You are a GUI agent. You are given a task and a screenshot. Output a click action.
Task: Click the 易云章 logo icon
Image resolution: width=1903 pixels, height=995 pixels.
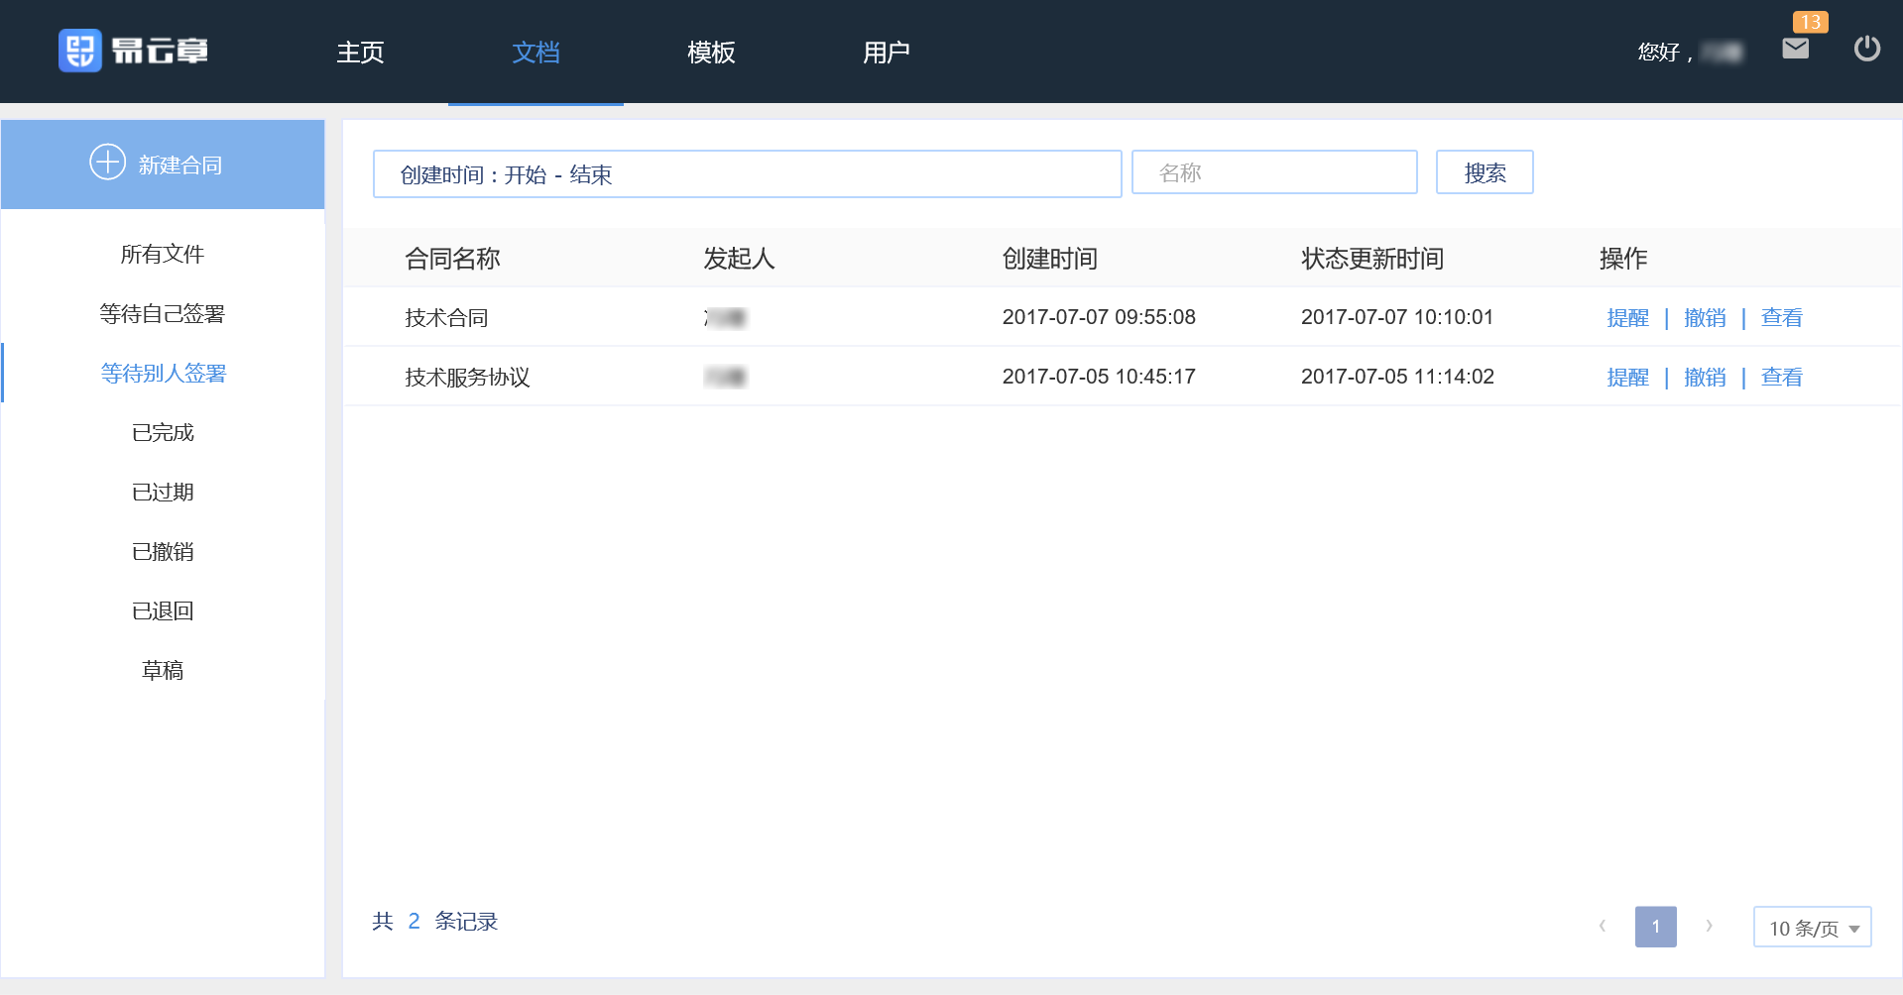[80, 51]
